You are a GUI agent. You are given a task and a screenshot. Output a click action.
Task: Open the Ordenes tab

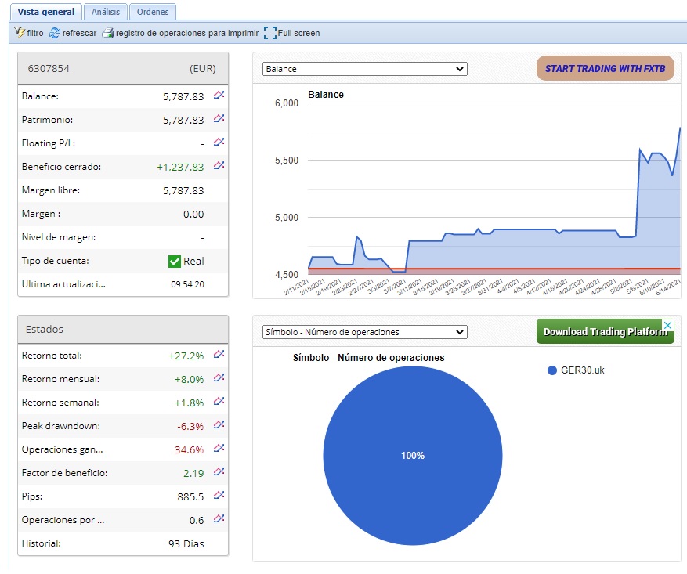click(152, 12)
